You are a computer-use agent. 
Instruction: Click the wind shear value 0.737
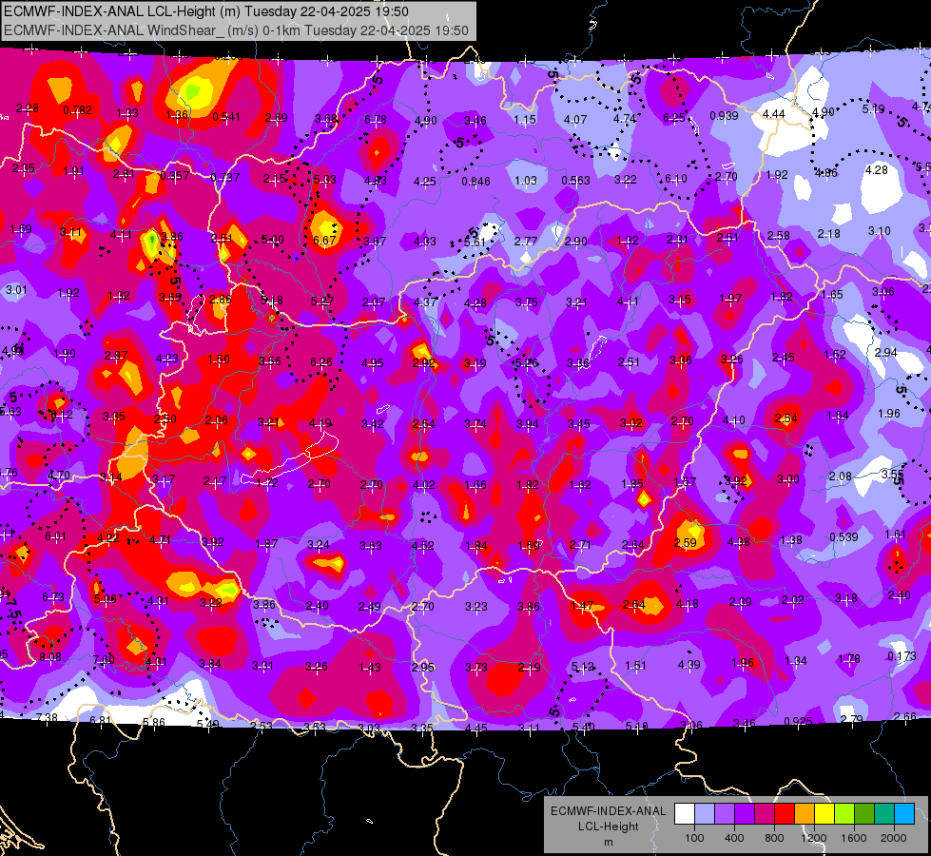tap(225, 178)
